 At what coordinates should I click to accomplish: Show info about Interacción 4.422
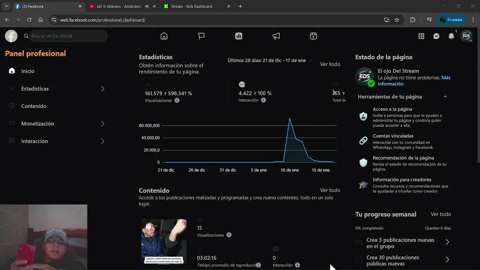[264, 100]
